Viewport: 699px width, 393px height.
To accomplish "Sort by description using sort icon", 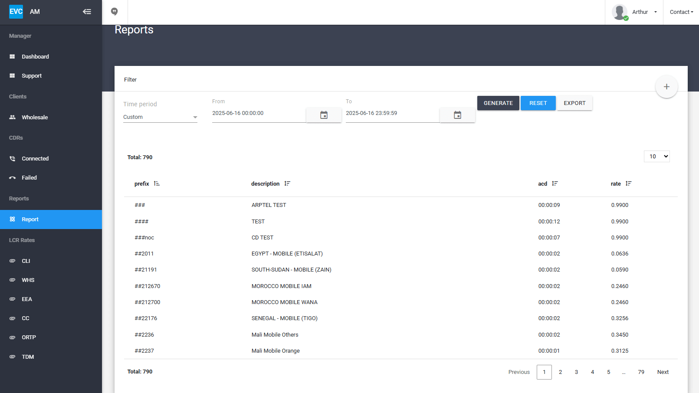I will [x=287, y=184].
